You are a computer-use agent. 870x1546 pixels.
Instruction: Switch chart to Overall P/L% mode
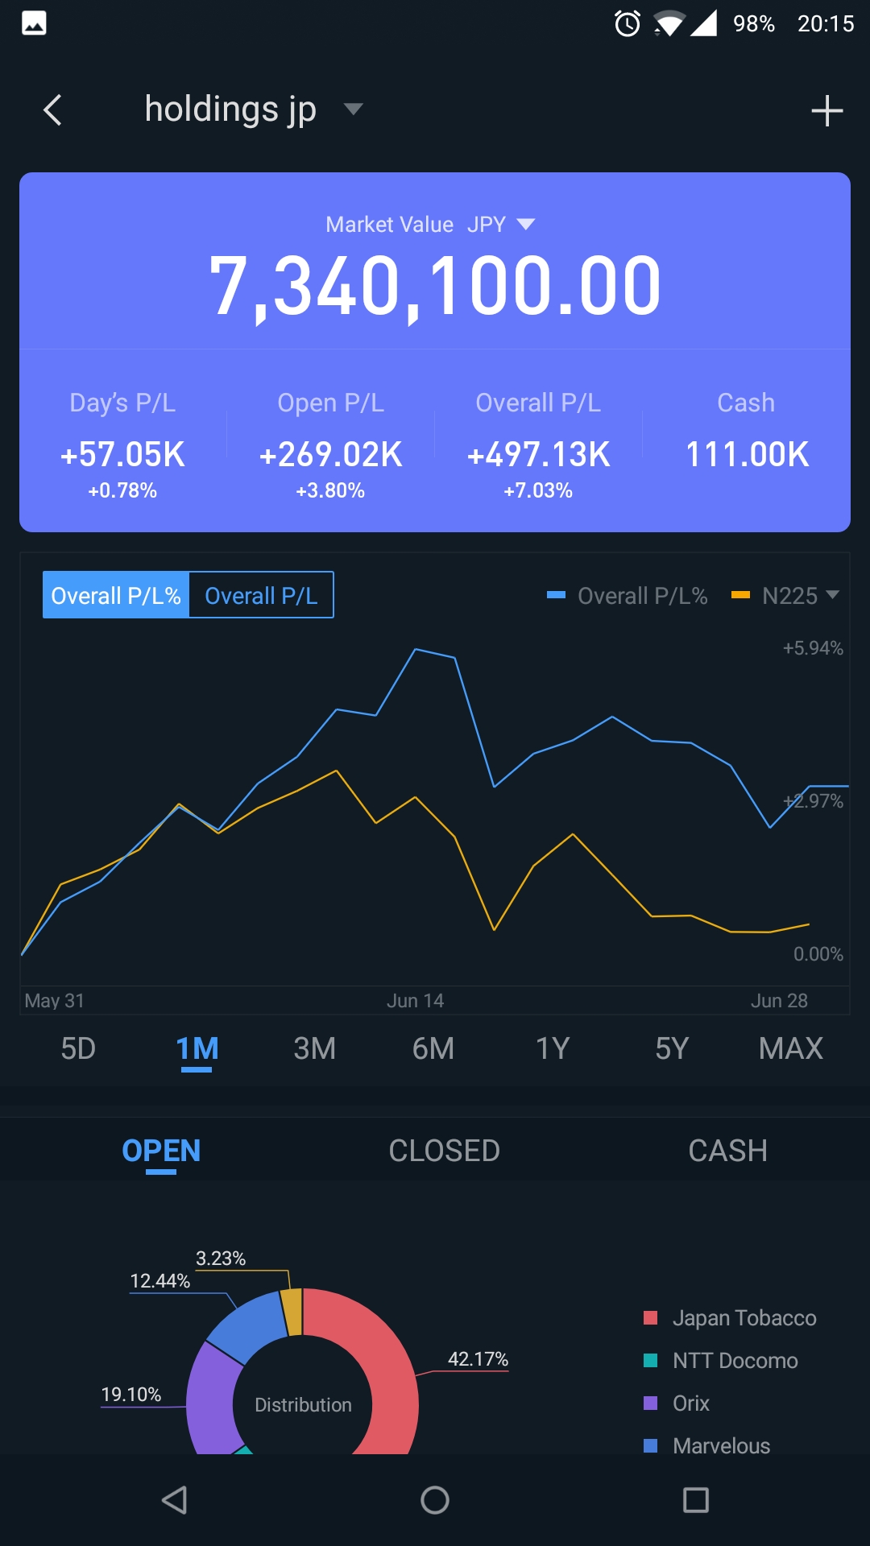coord(116,595)
